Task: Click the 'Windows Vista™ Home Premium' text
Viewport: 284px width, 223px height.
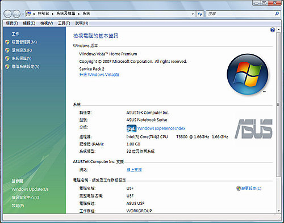Action: [x=108, y=54]
